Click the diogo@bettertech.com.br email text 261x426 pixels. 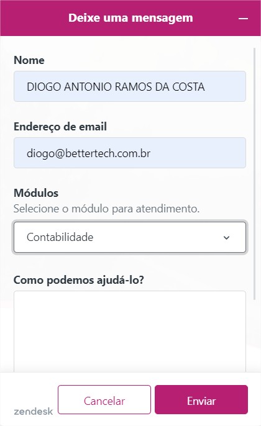[x=88, y=153]
